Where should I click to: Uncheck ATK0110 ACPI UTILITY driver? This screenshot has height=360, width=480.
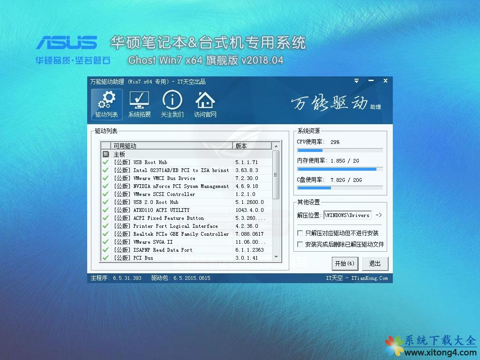click(x=105, y=210)
